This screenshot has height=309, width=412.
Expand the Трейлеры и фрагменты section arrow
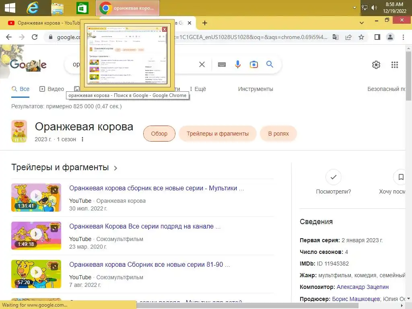pyautogui.click(x=115, y=168)
